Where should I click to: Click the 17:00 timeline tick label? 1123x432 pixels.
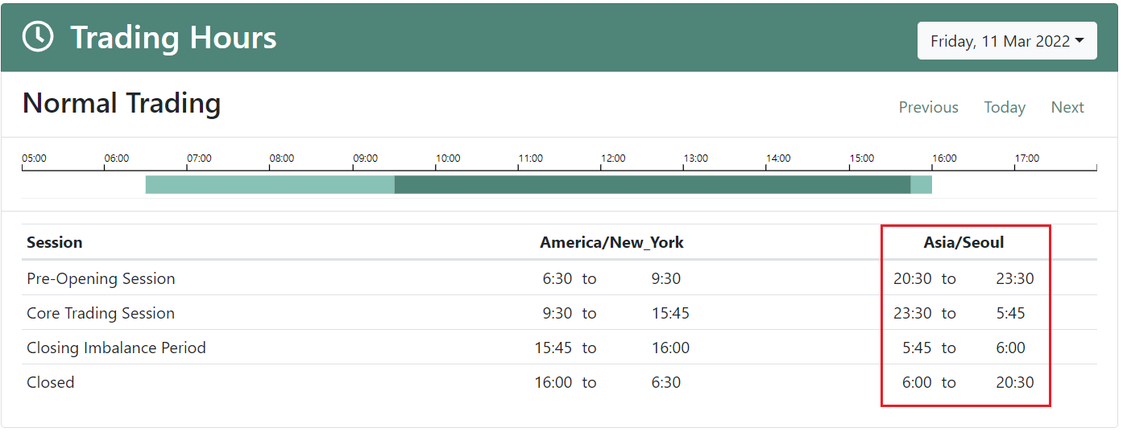(1027, 158)
